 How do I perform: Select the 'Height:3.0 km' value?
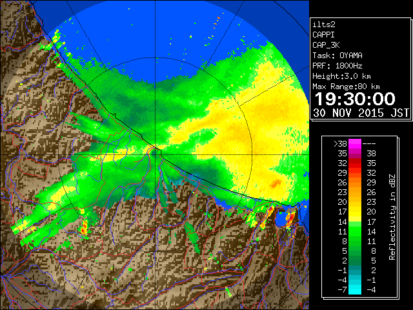[341, 76]
